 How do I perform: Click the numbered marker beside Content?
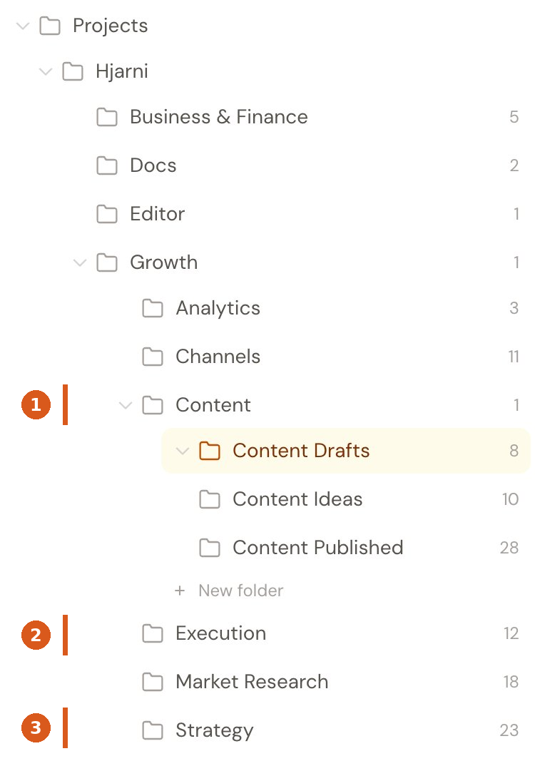coord(36,405)
